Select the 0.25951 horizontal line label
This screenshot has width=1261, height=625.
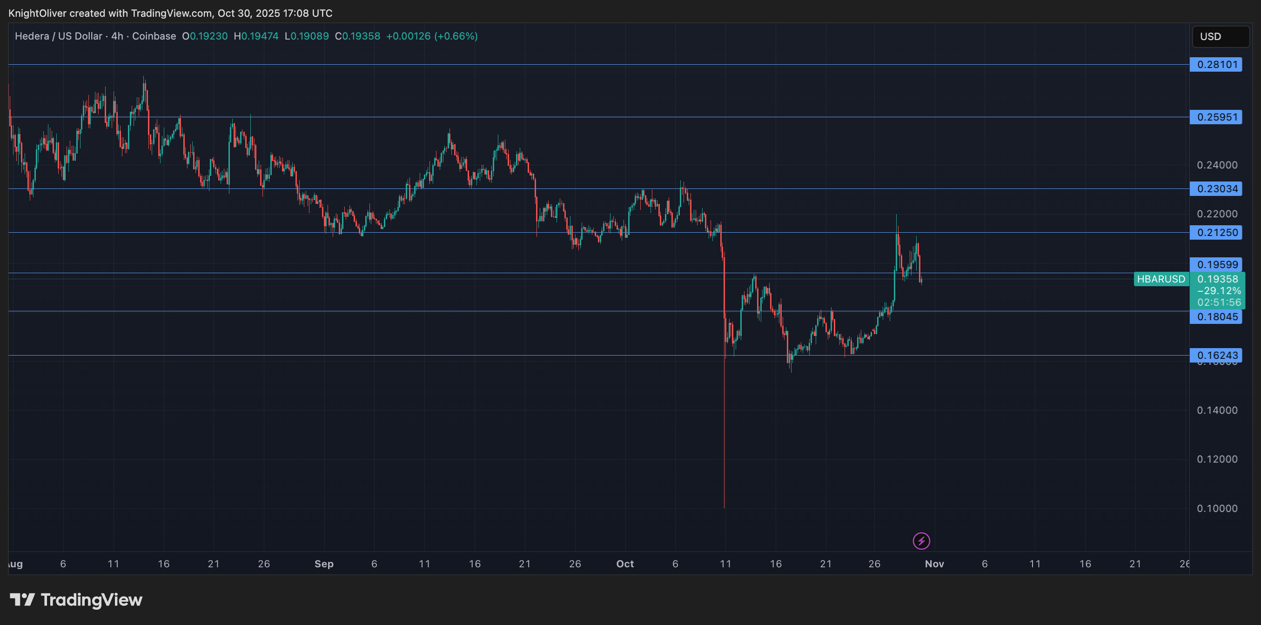1216,117
